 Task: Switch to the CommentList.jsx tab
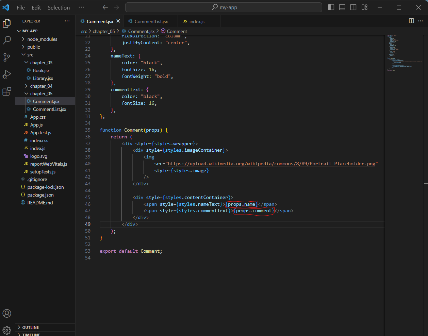click(151, 21)
